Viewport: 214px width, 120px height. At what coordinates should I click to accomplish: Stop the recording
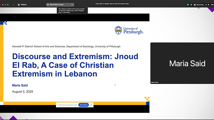click(x=208, y=5)
